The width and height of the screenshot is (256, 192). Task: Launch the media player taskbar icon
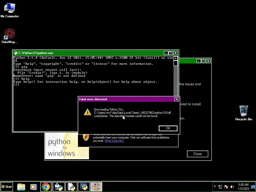(33, 187)
